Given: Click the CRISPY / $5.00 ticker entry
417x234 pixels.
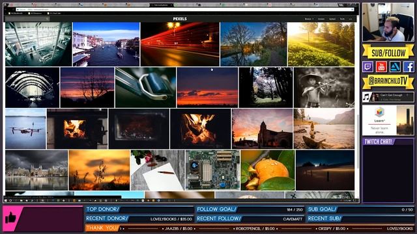Looking at the screenshot, I should [332, 228].
